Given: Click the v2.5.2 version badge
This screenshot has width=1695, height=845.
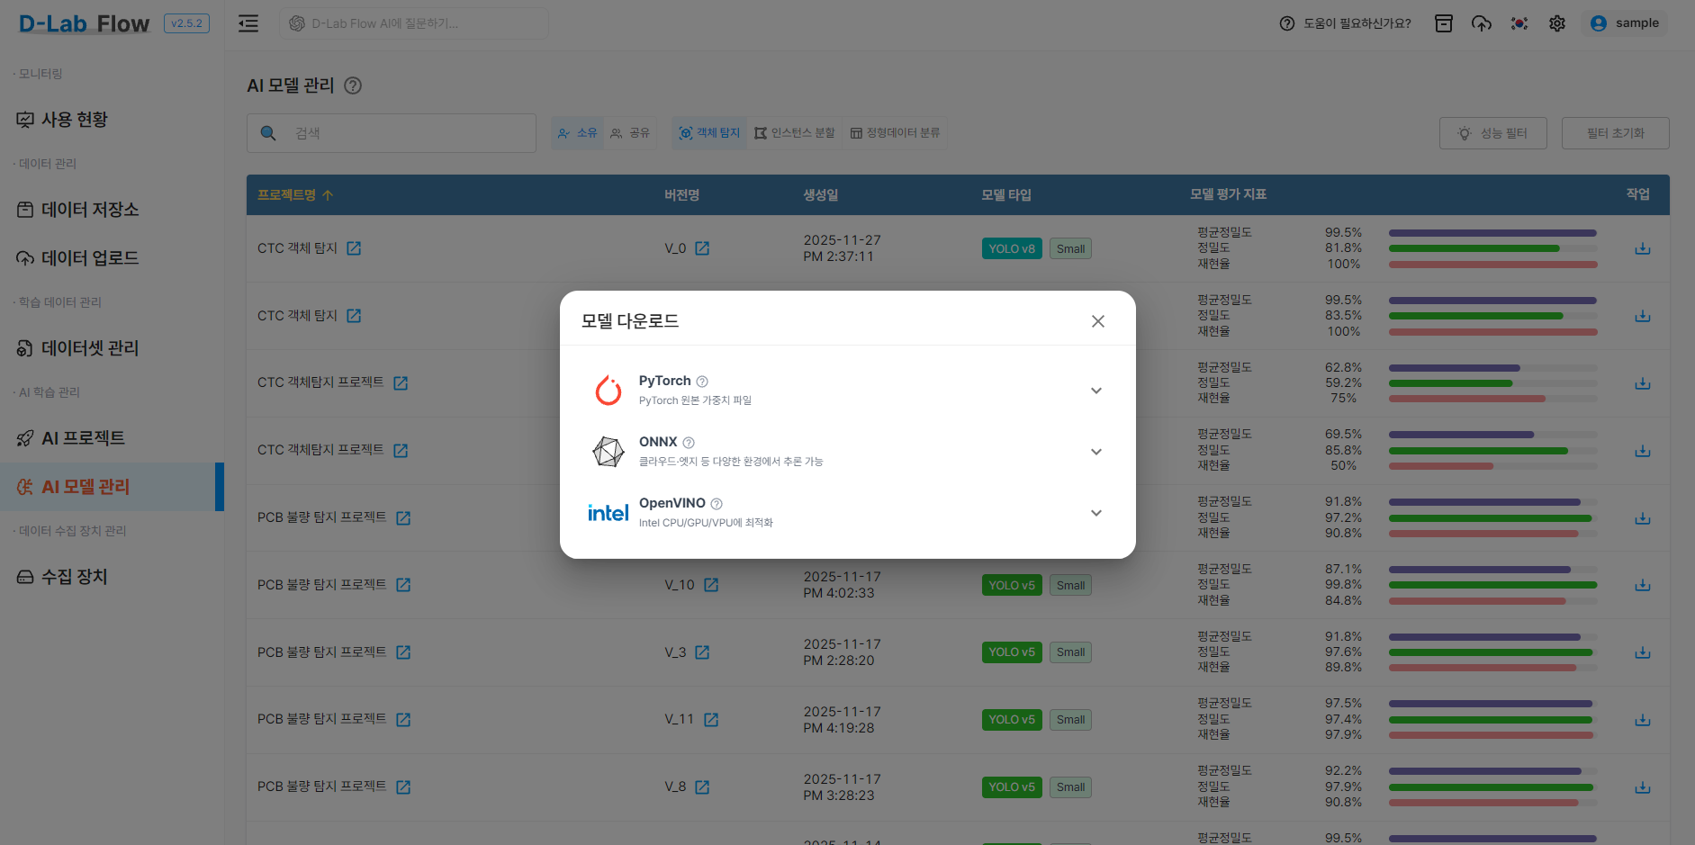Looking at the screenshot, I should [186, 23].
